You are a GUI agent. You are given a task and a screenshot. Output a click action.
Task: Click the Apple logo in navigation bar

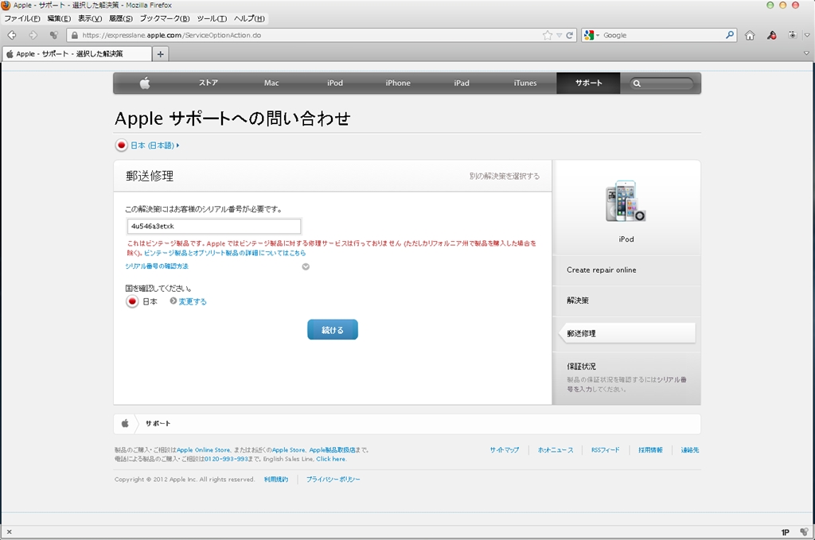(145, 83)
